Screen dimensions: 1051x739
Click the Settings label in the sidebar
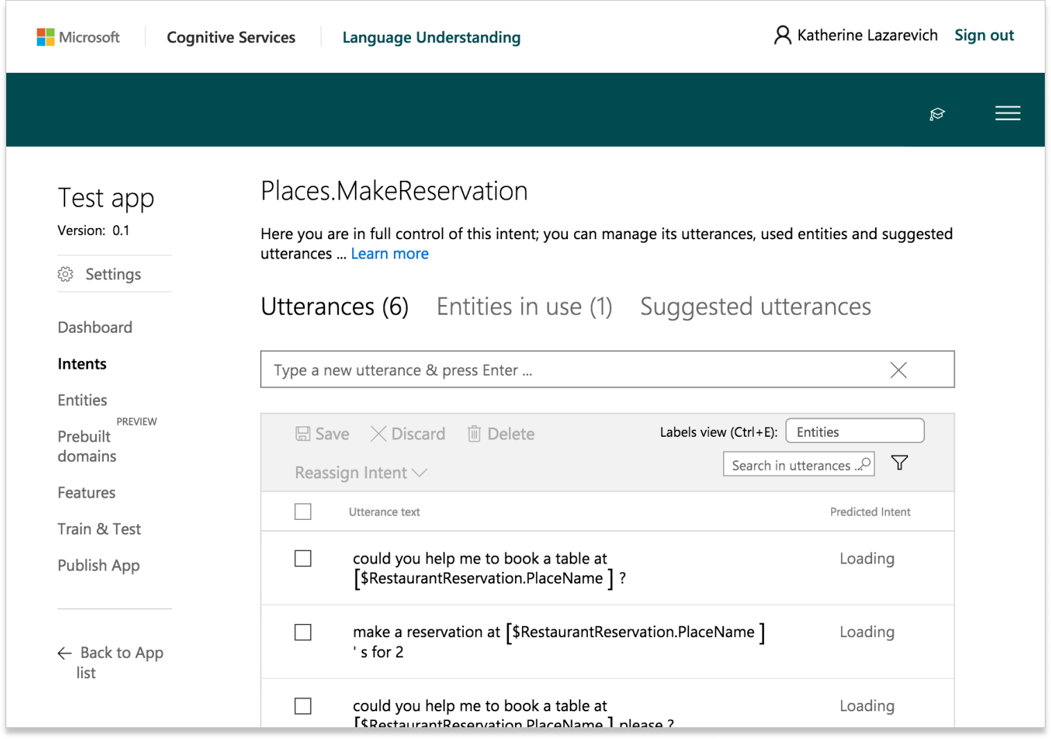point(113,275)
